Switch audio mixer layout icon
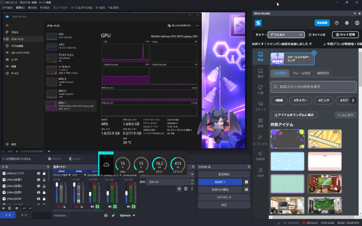This screenshot has width=362, height=226. click(106, 215)
